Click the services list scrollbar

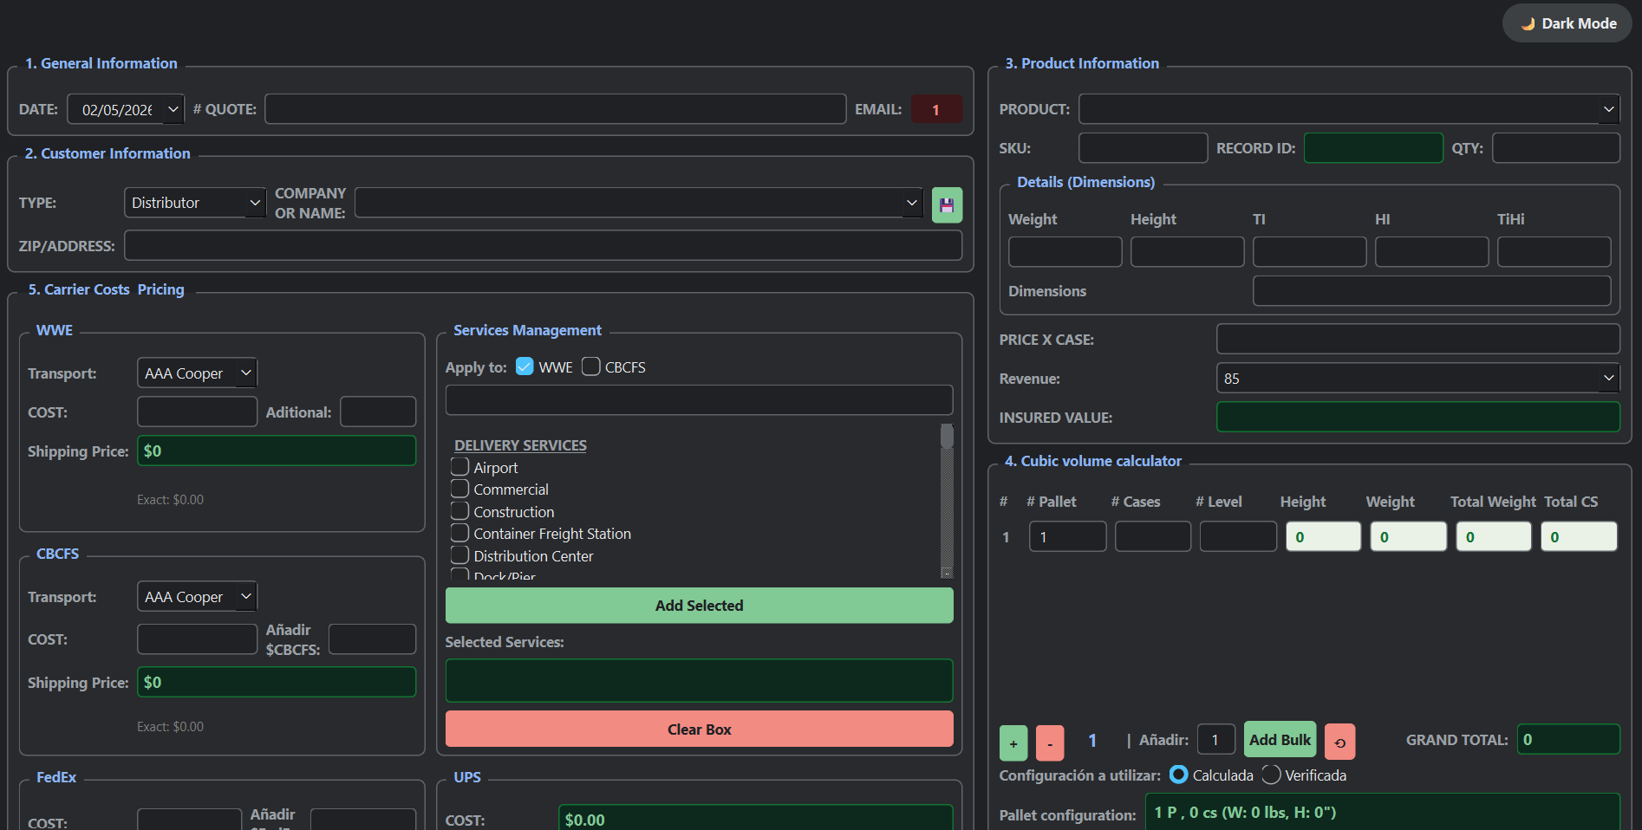947,501
